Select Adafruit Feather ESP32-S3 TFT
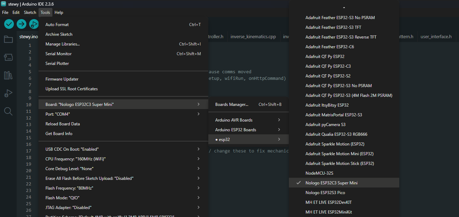Image resolution: width=459 pixels, height=217 pixels. [x=344, y=27]
